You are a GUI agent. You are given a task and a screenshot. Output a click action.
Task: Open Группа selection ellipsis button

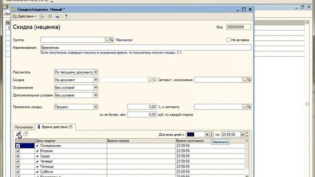(x=107, y=40)
